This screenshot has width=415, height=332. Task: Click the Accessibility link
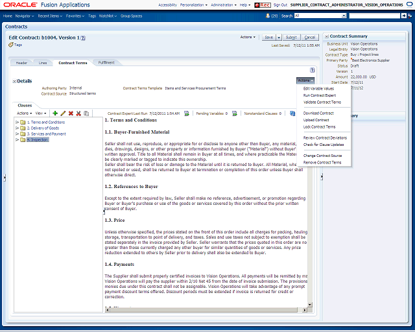coord(167,5)
